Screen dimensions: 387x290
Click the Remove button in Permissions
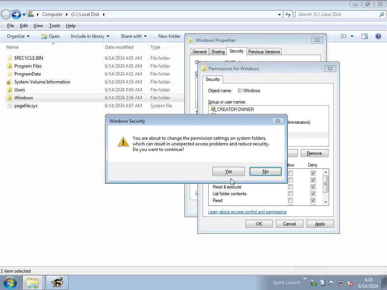(x=314, y=153)
